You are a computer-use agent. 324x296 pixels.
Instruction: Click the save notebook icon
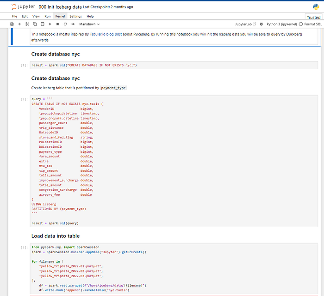pos(12,24)
